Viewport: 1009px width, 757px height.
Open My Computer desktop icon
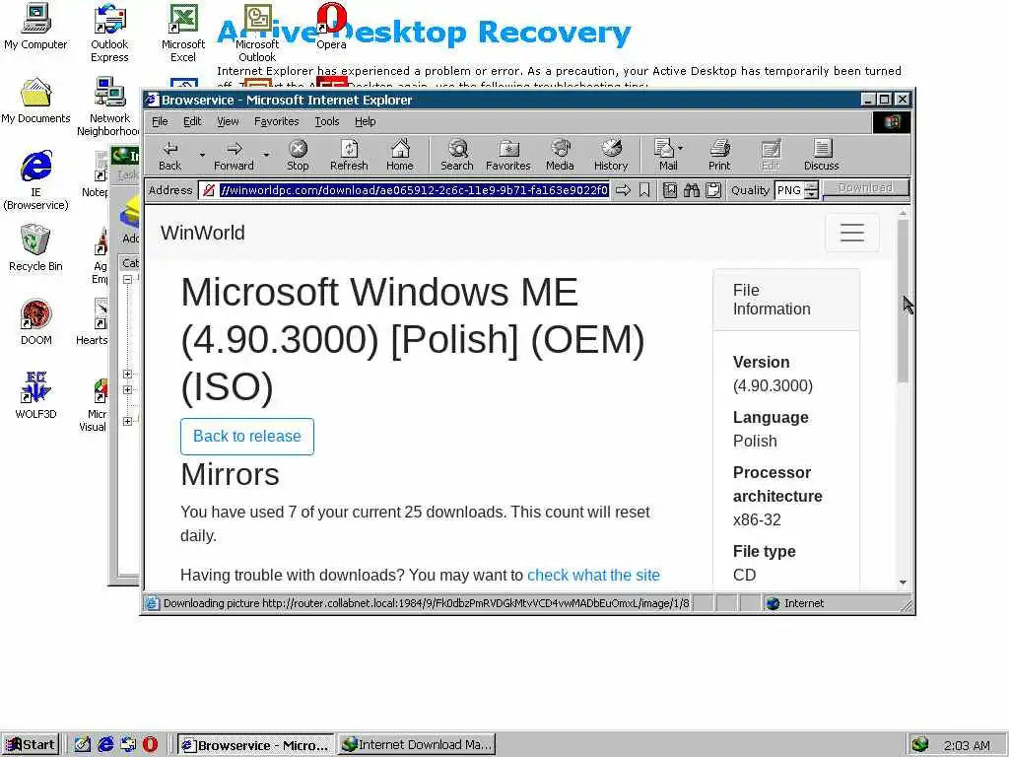click(x=35, y=29)
